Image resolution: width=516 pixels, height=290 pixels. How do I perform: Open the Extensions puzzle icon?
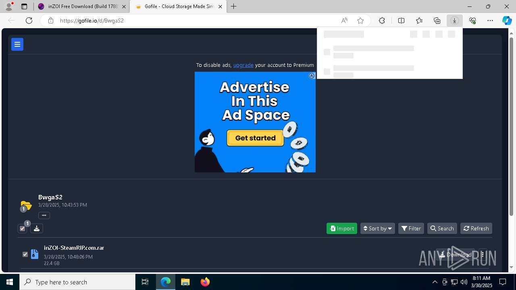coord(382,21)
